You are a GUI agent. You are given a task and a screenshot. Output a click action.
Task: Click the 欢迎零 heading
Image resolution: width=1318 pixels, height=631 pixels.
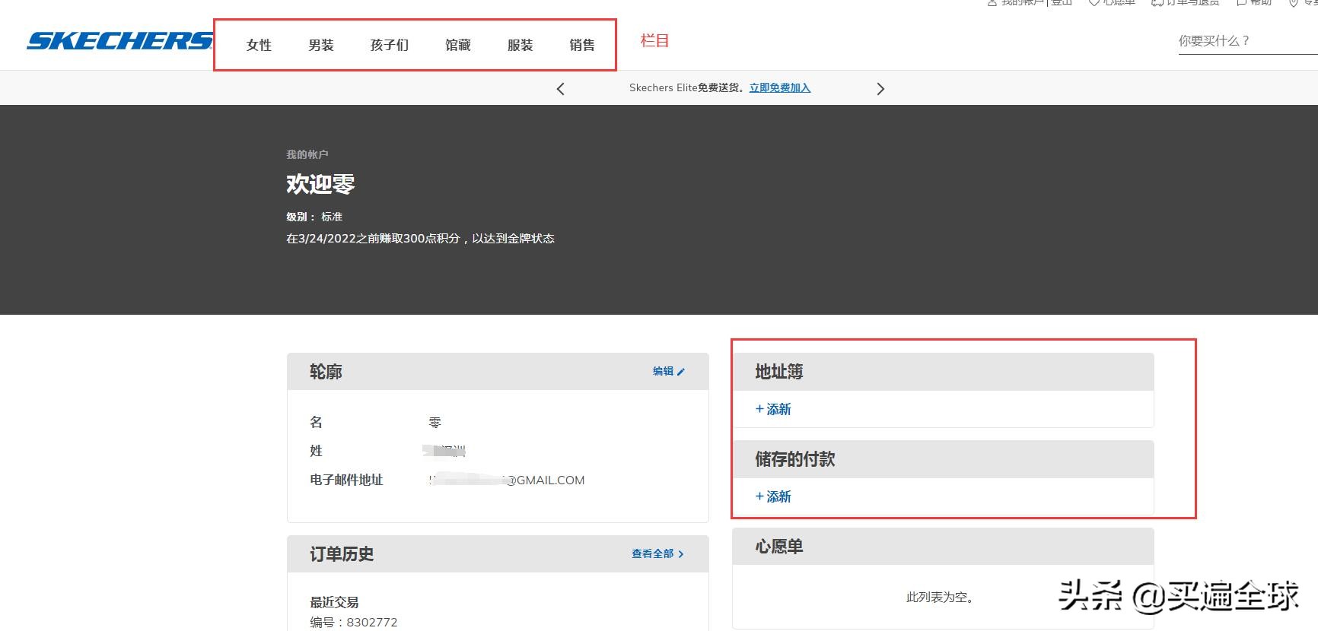tap(320, 184)
